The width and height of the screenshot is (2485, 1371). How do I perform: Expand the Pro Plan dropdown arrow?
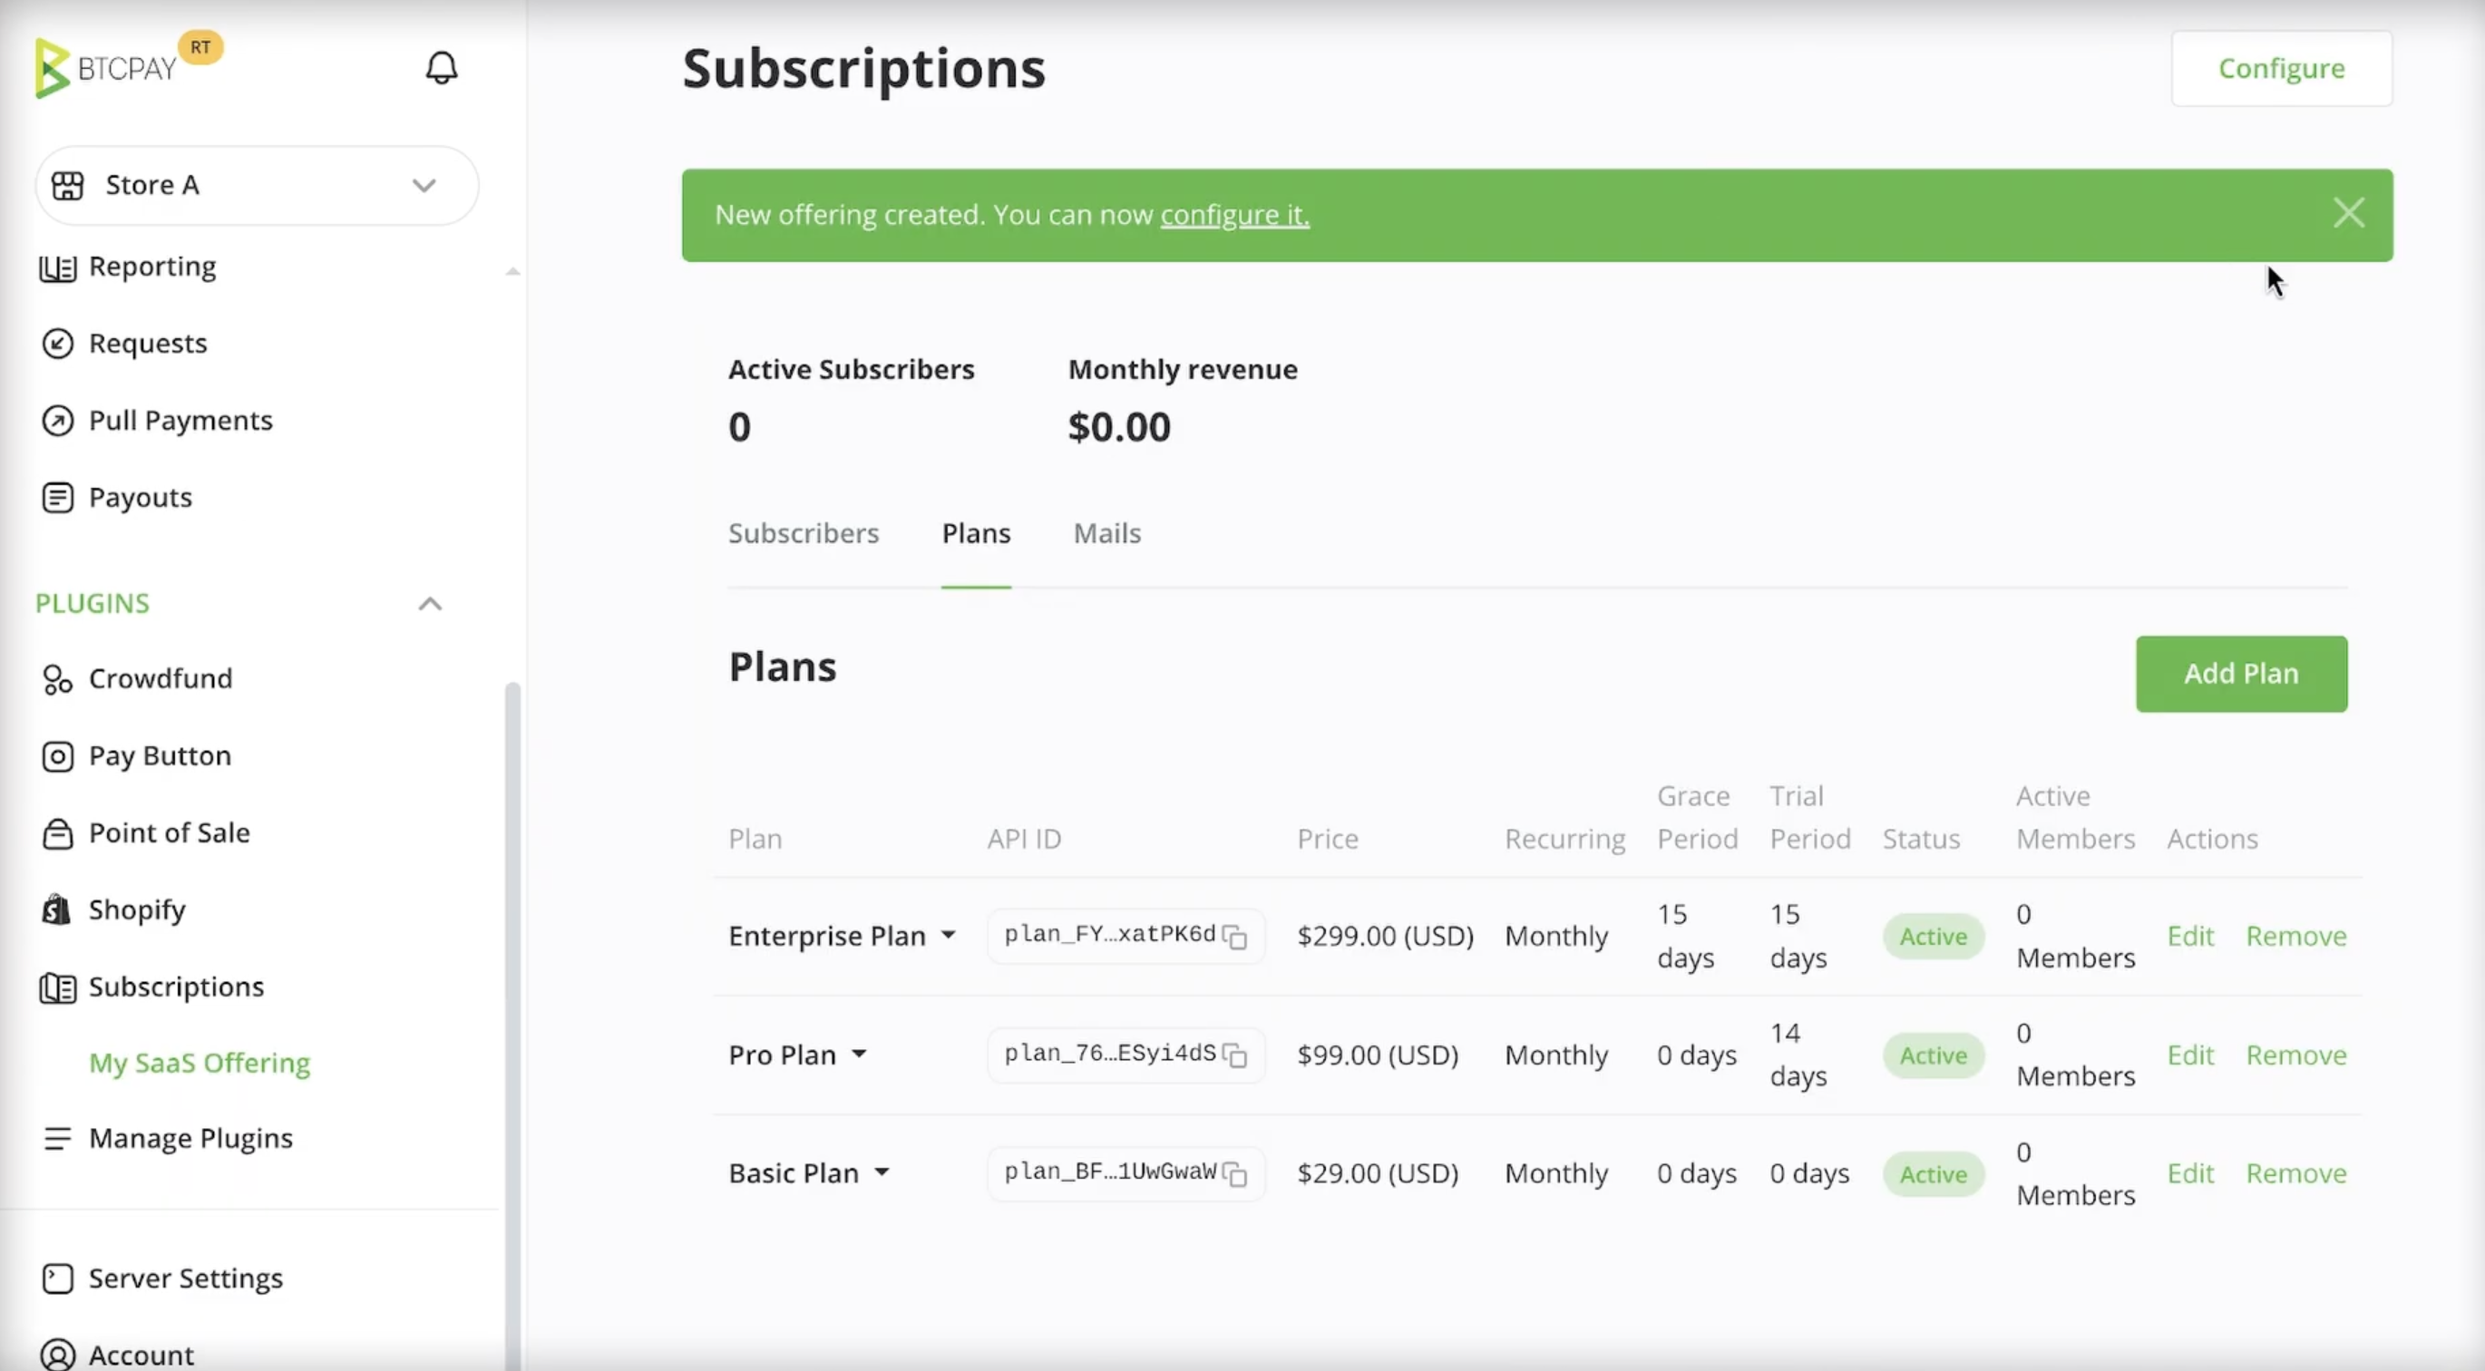861,1055
